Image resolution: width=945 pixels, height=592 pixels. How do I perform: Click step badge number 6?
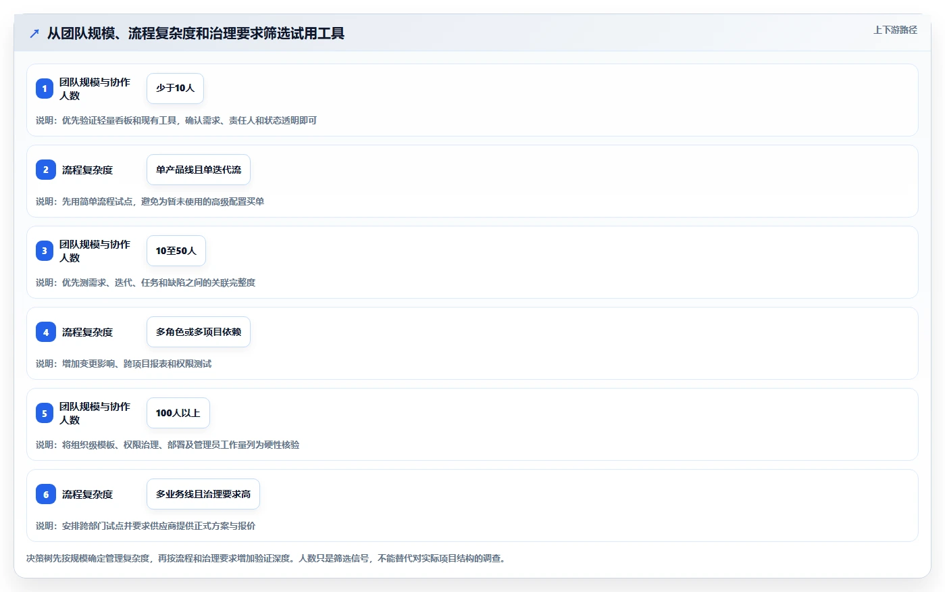[x=46, y=494]
